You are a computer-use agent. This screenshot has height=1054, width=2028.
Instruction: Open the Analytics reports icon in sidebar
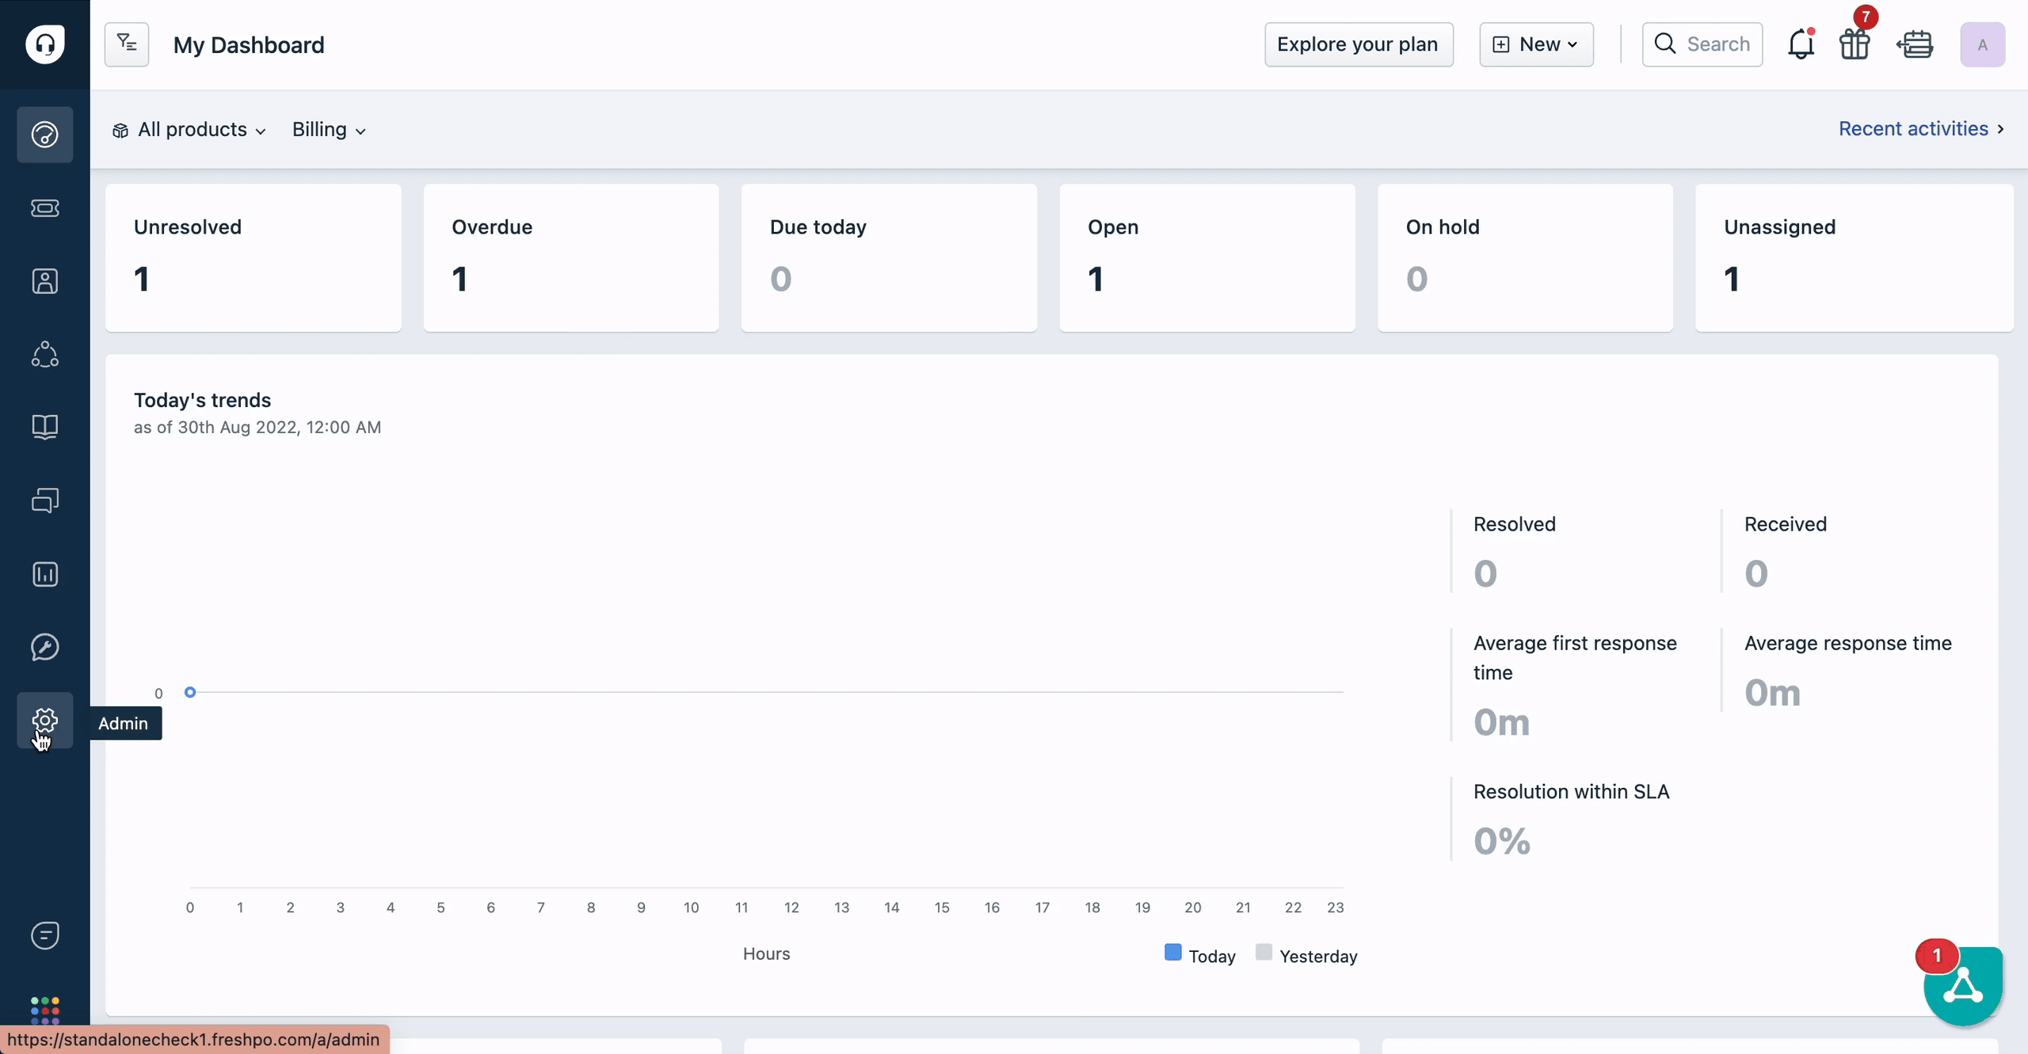(x=44, y=574)
